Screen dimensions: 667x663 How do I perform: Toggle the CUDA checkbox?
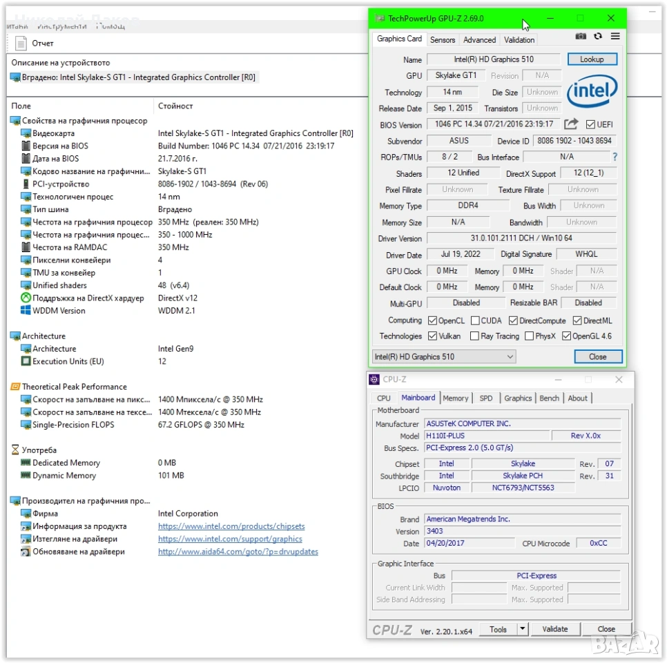coord(475,320)
